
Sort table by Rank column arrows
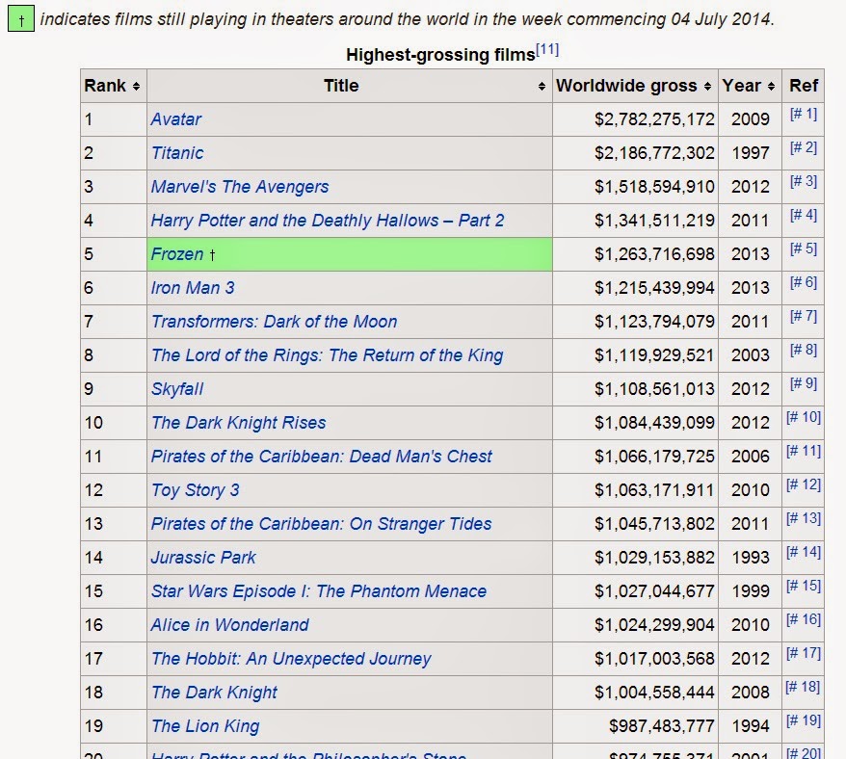pyautogui.click(x=137, y=86)
